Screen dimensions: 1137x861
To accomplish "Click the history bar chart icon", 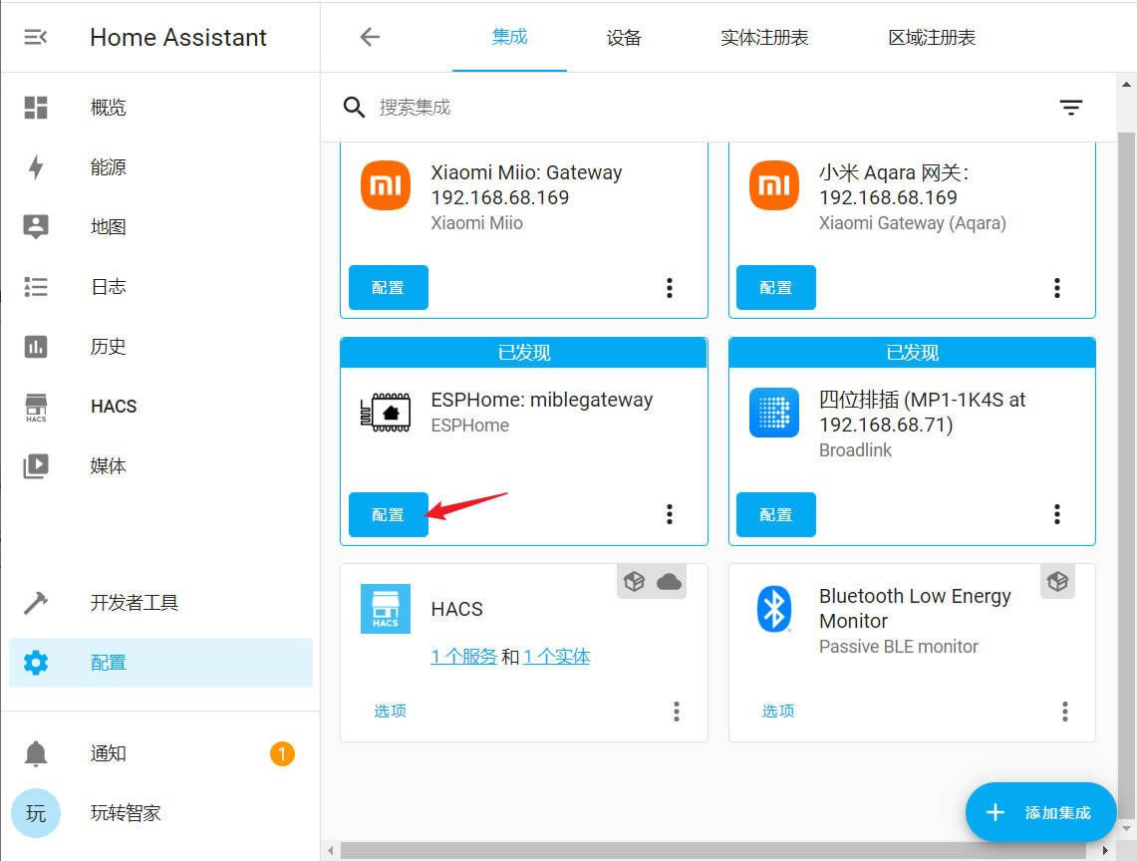I will 36,347.
